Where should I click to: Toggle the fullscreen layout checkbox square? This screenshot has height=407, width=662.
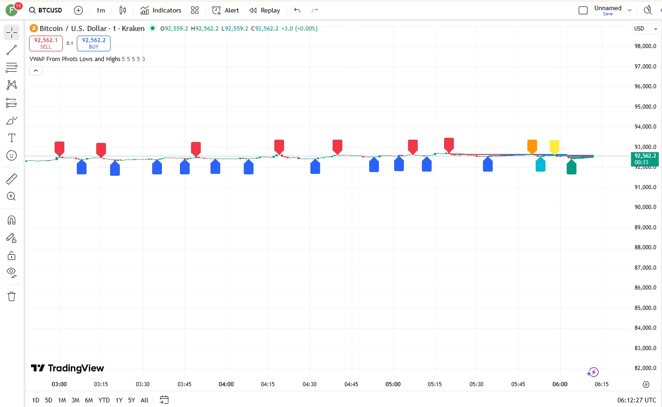point(583,10)
